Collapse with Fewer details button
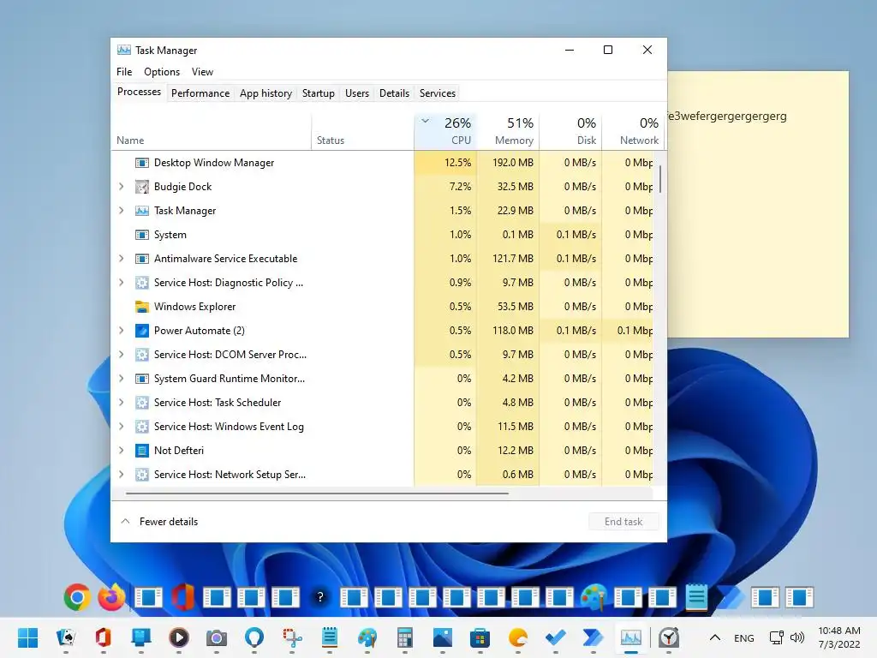877x658 pixels. 159,522
